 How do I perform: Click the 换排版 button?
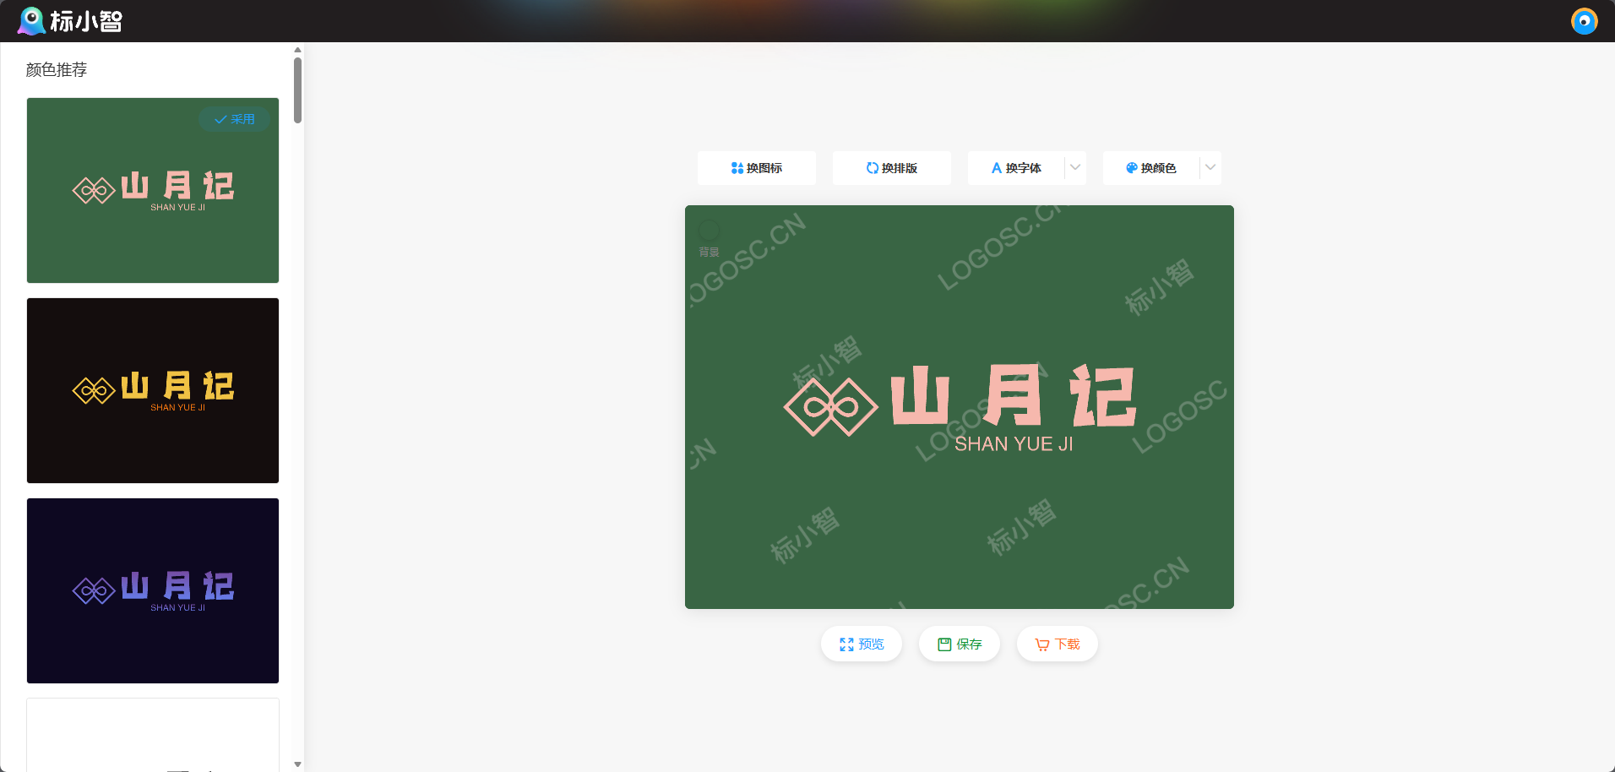point(892,168)
